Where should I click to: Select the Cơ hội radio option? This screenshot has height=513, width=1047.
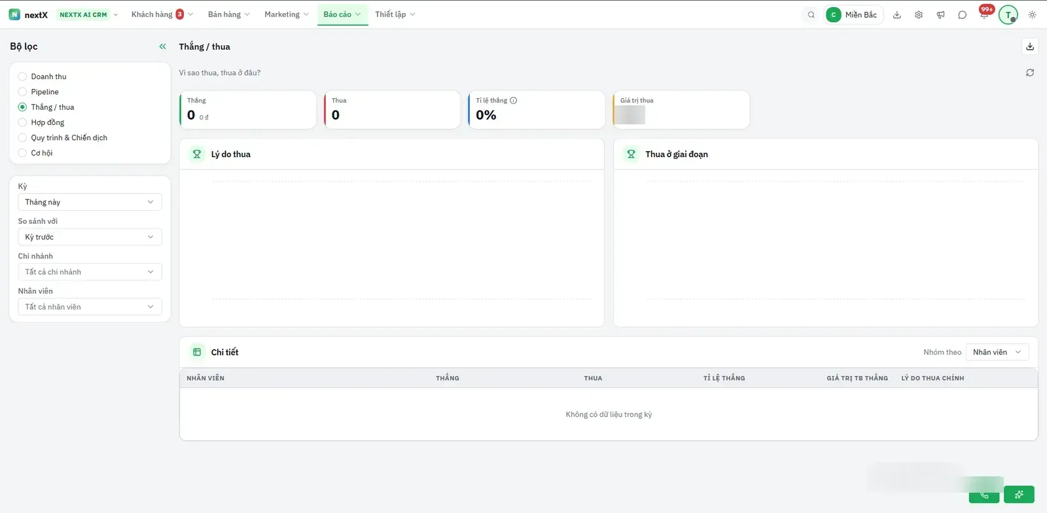pyautogui.click(x=22, y=153)
